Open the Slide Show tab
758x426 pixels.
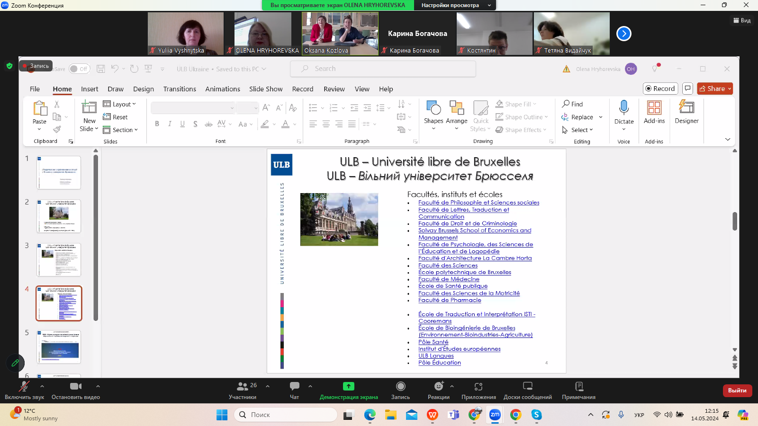click(266, 89)
